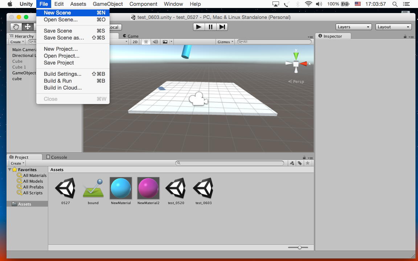Select lowercase cube in Hierarchy

click(17, 79)
